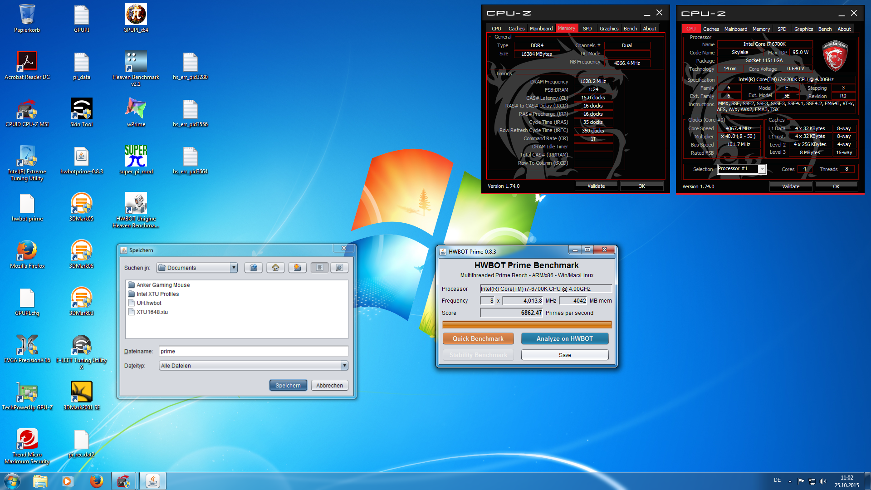Click the Quick Benchmark button
Screen dimensions: 871x490
pos(478,338)
